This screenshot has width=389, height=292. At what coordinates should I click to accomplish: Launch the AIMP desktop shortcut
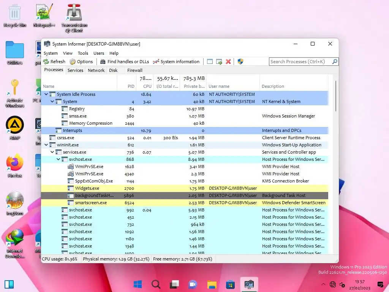click(15, 128)
